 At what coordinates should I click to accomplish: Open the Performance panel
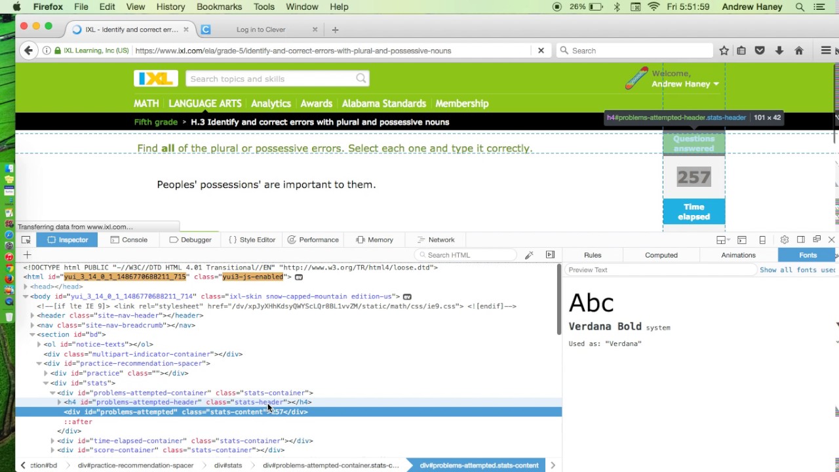[313, 240]
